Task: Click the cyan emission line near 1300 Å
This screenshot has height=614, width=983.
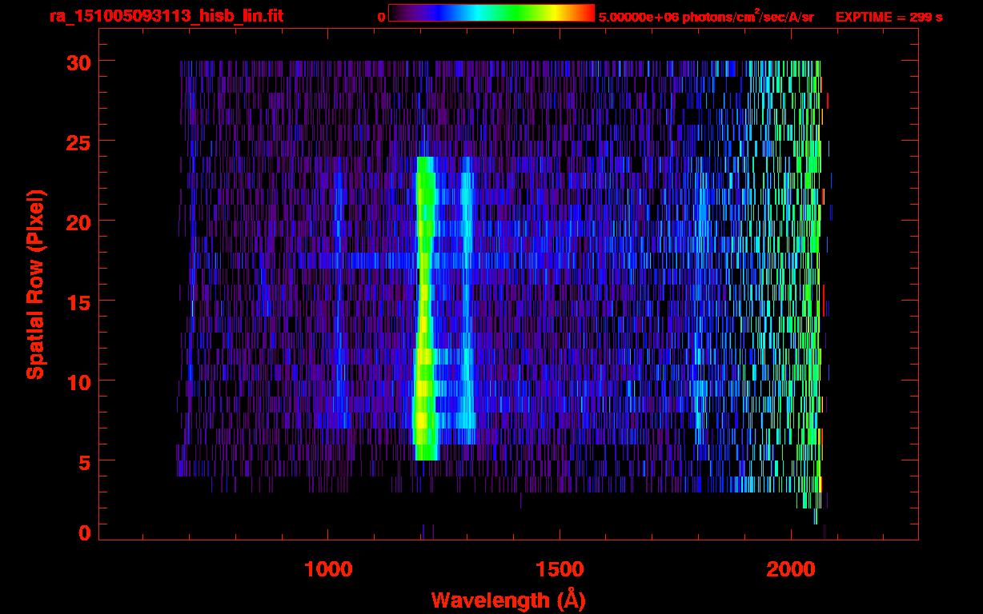Action: (x=467, y=320)
